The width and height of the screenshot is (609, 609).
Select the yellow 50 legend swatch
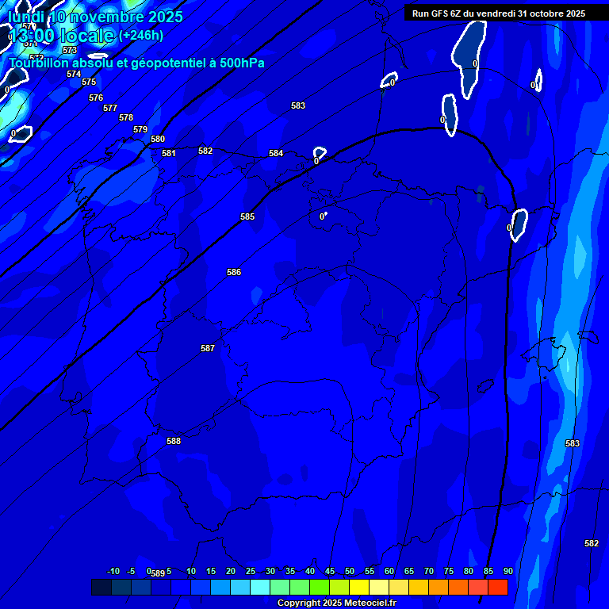point(358,587)
